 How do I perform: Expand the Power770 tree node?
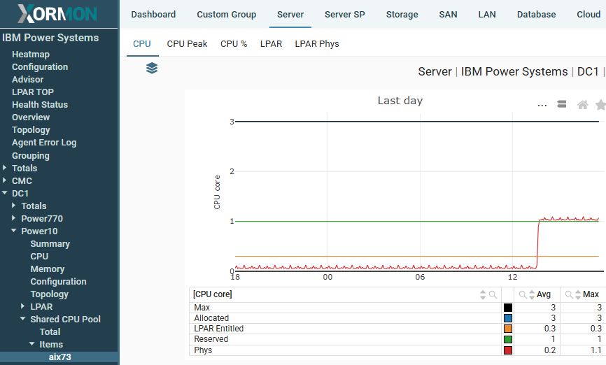click(14, 219)
